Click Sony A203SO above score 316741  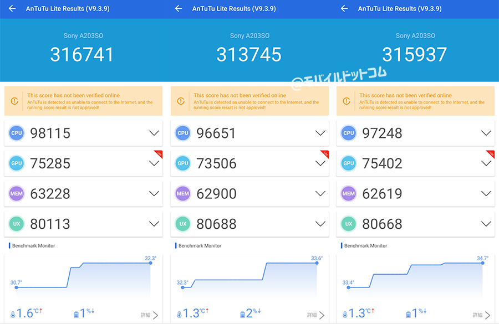click(x=83, y=35)
